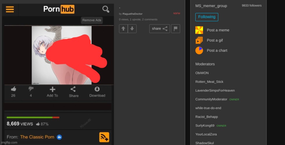Screen dimensions: 285x145
Task: Select Post a meme
Action: point(218,30)
